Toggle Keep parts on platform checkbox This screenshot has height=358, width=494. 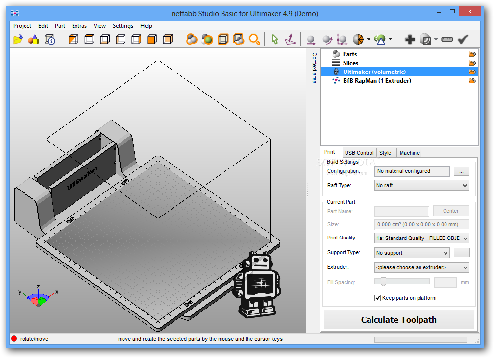(377, 298)
